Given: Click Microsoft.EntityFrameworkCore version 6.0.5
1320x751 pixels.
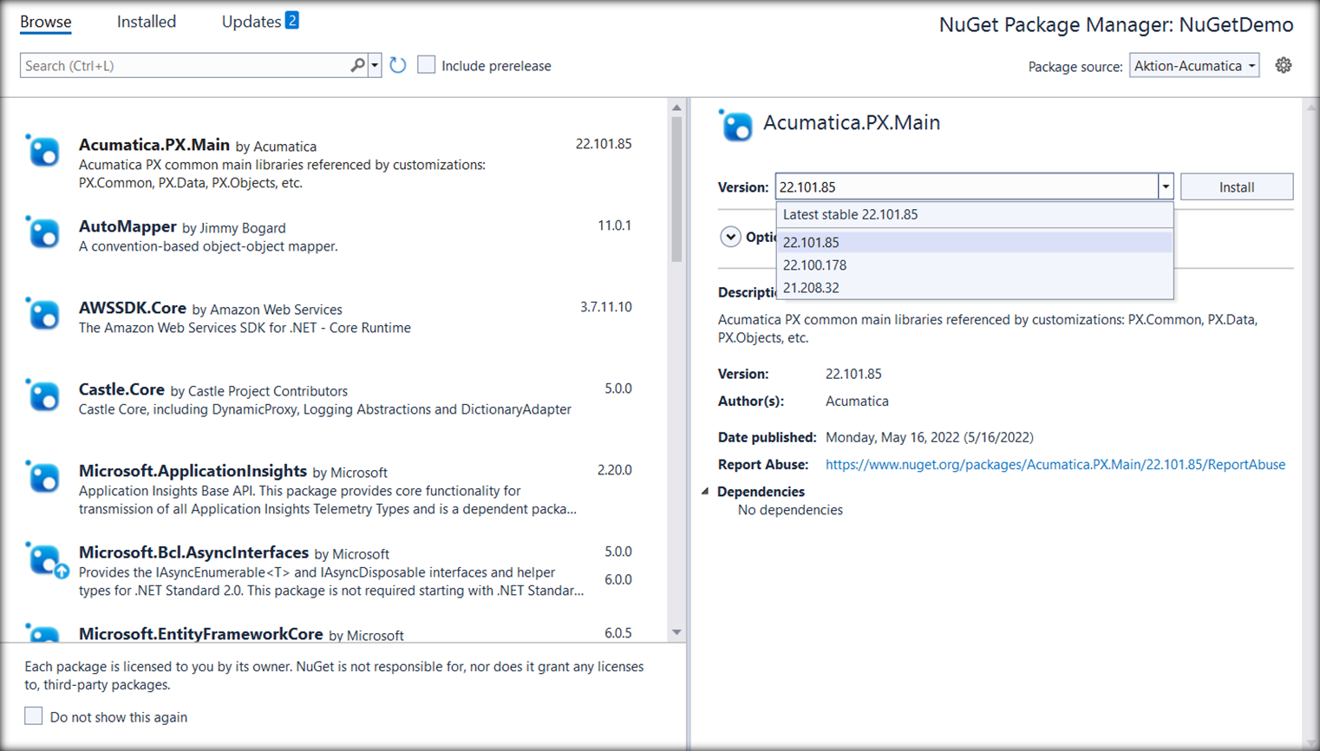Looking at the screenshot, I should (x=618, y=633).
